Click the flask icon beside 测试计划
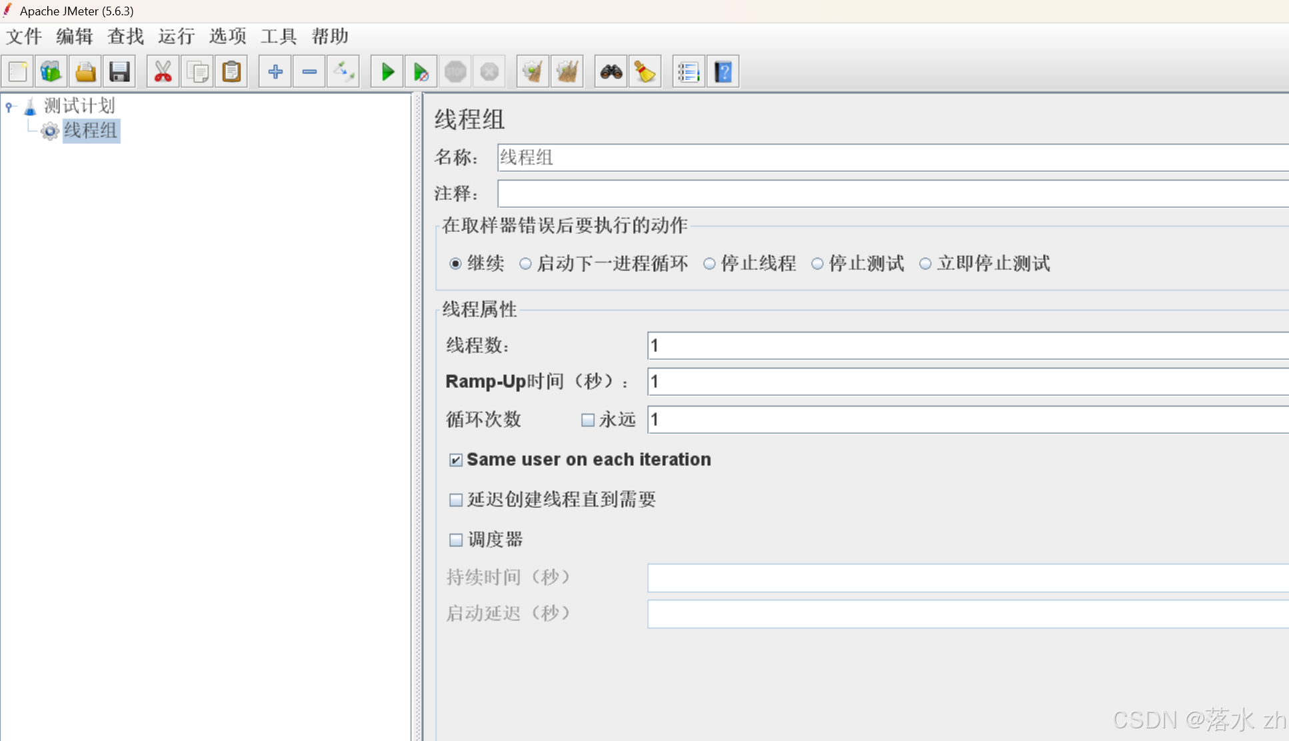Viewport: 1289px width, 741px height. [30, 106]
